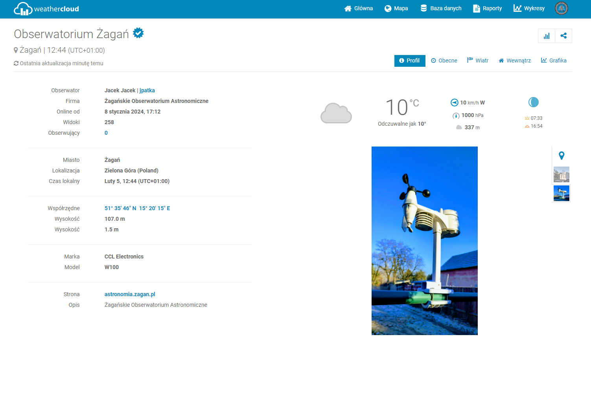Viewport: 591px width, 416px height.
Task: Click the bar chart statistics icon button
Action: (x=547, y=36)
